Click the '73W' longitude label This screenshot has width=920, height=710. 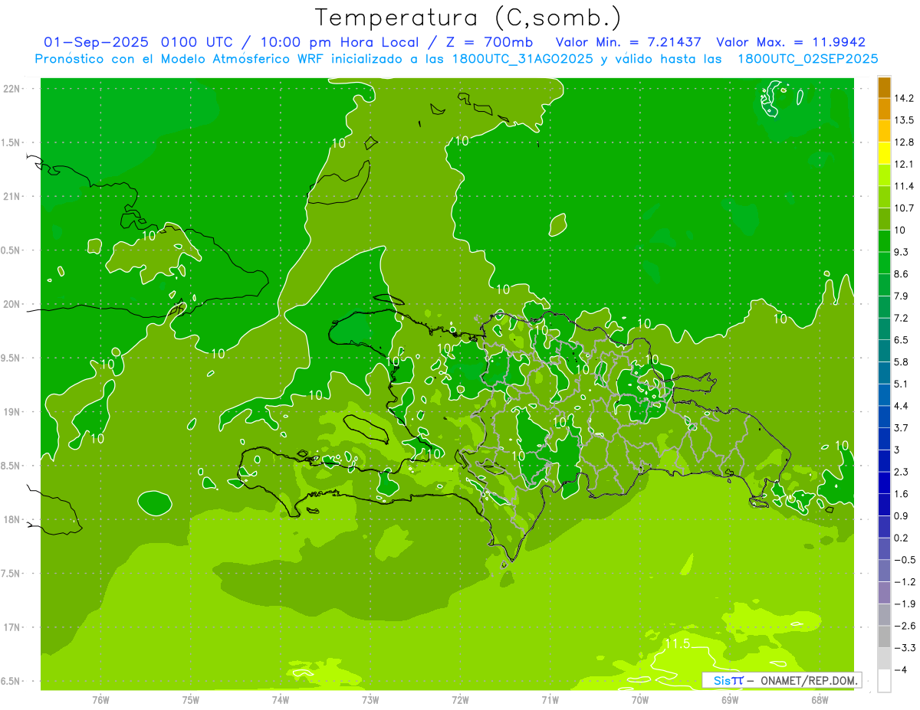370,700
